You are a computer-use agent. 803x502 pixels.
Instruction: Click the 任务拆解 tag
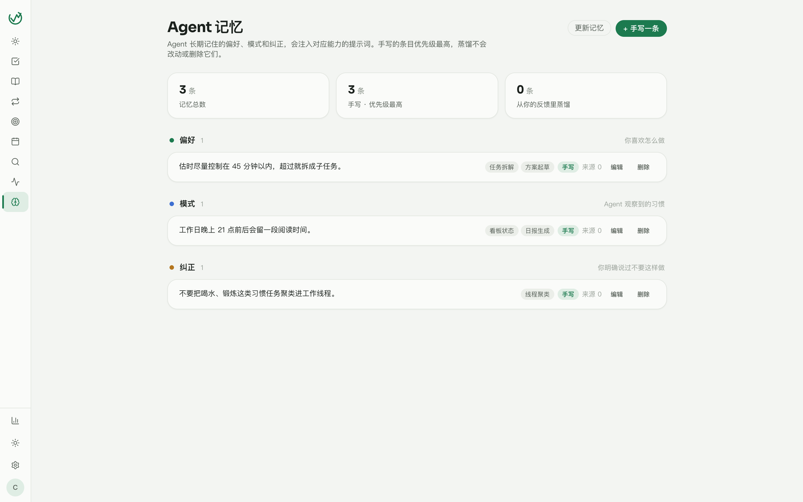click(x=501, y=167)
